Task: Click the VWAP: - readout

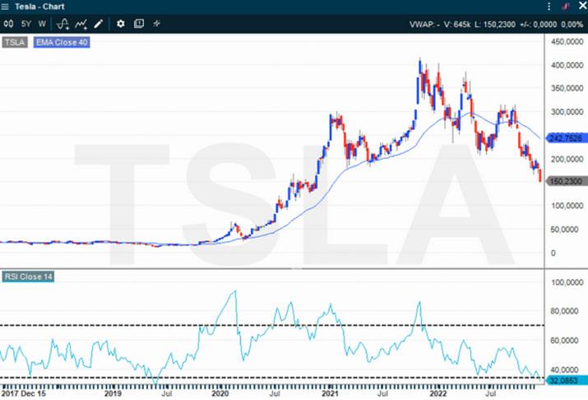Action: pos(424,25)
